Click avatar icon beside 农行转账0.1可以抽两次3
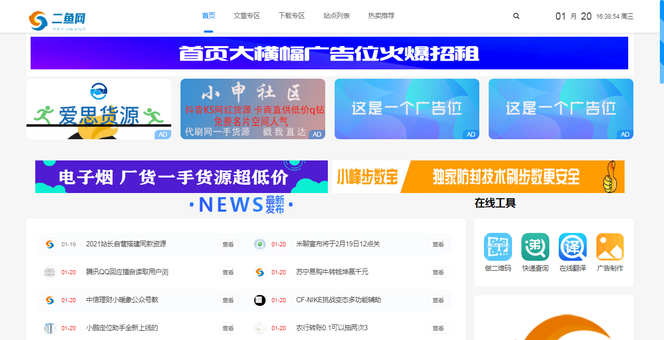The height and width of the screenshot is (340, 664). click(260, 328)
